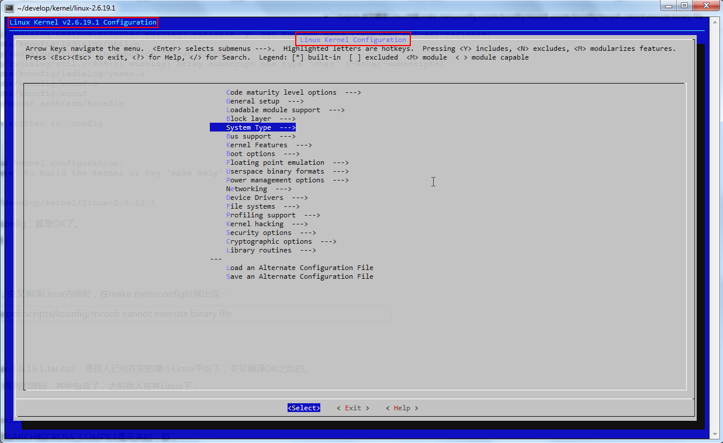Close the terminal window
This screenshot has height=443, width=723.
click(x=705, y=6)
